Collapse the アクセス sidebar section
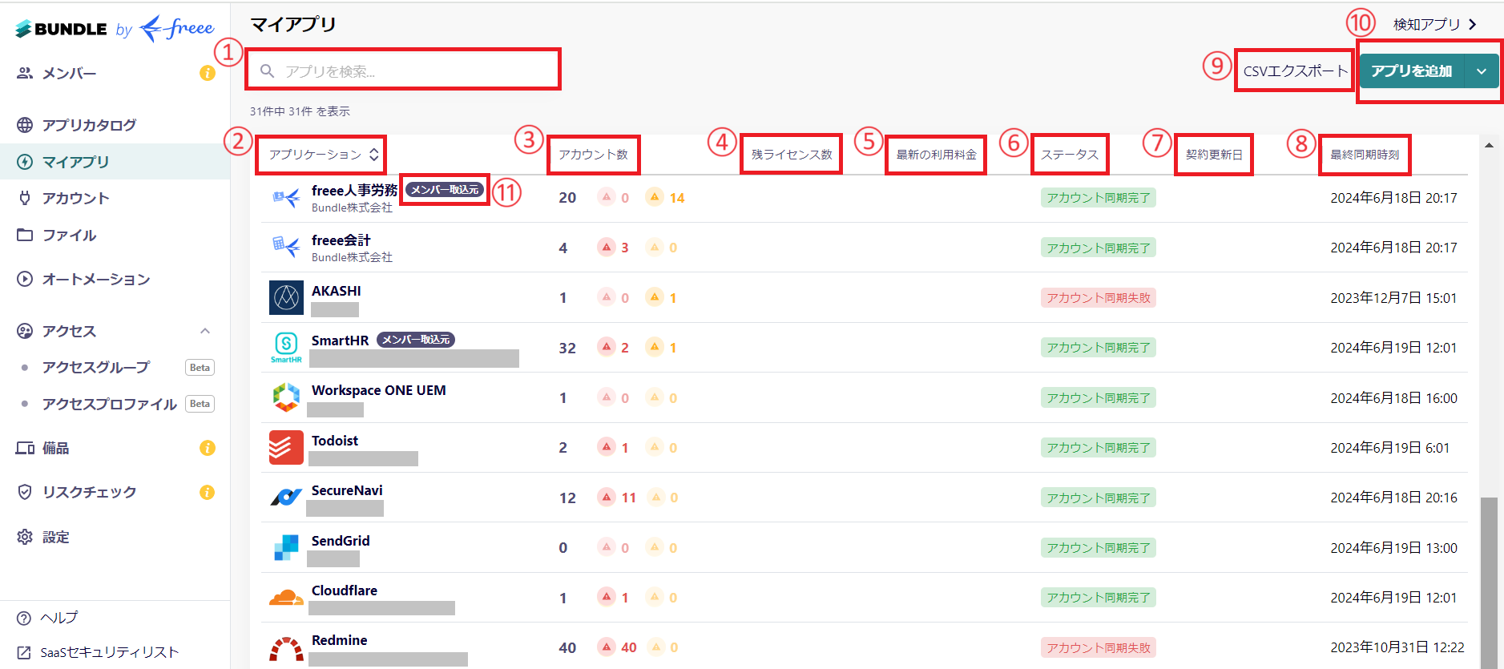Viewport: 1504px width, 669px height. pos(205,331)
